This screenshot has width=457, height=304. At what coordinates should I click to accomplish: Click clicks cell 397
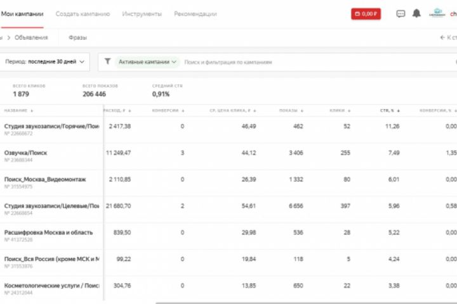[x=345, y=206]
